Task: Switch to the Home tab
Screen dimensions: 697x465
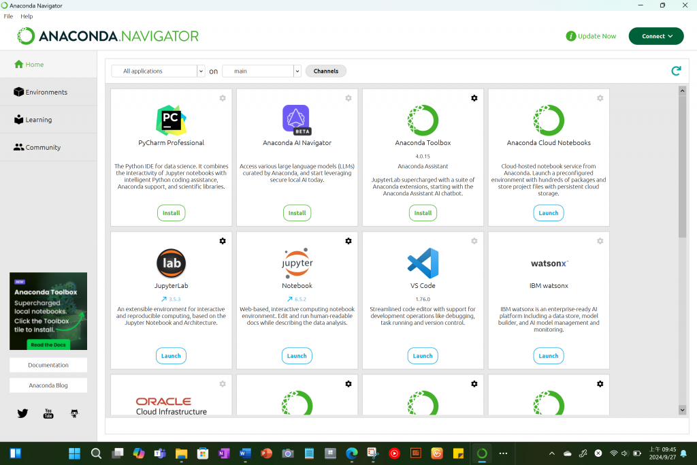Action: click(x=48, y=65)
